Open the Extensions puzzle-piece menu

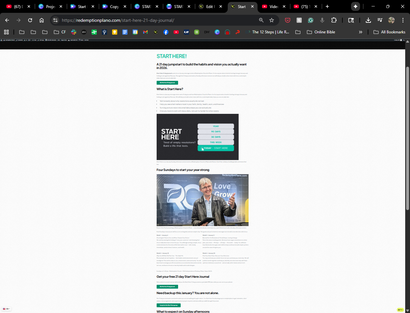tap(334, 20)
